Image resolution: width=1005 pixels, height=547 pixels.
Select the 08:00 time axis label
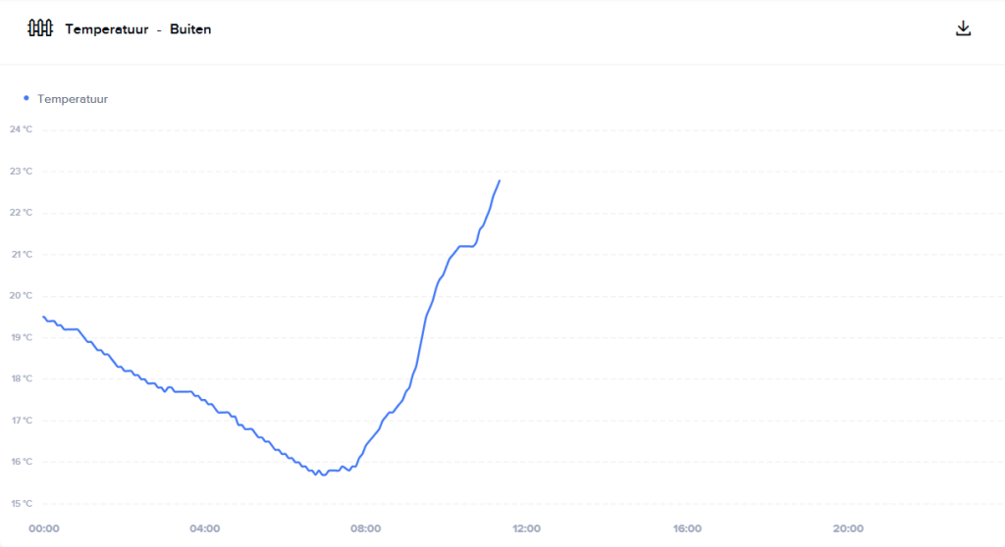(x=365, y=529)
